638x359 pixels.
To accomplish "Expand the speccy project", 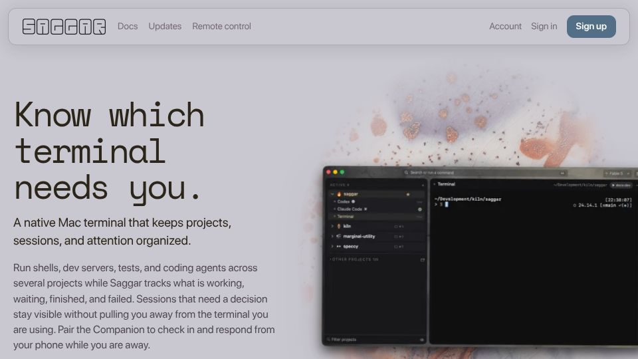I will (332, 247).
